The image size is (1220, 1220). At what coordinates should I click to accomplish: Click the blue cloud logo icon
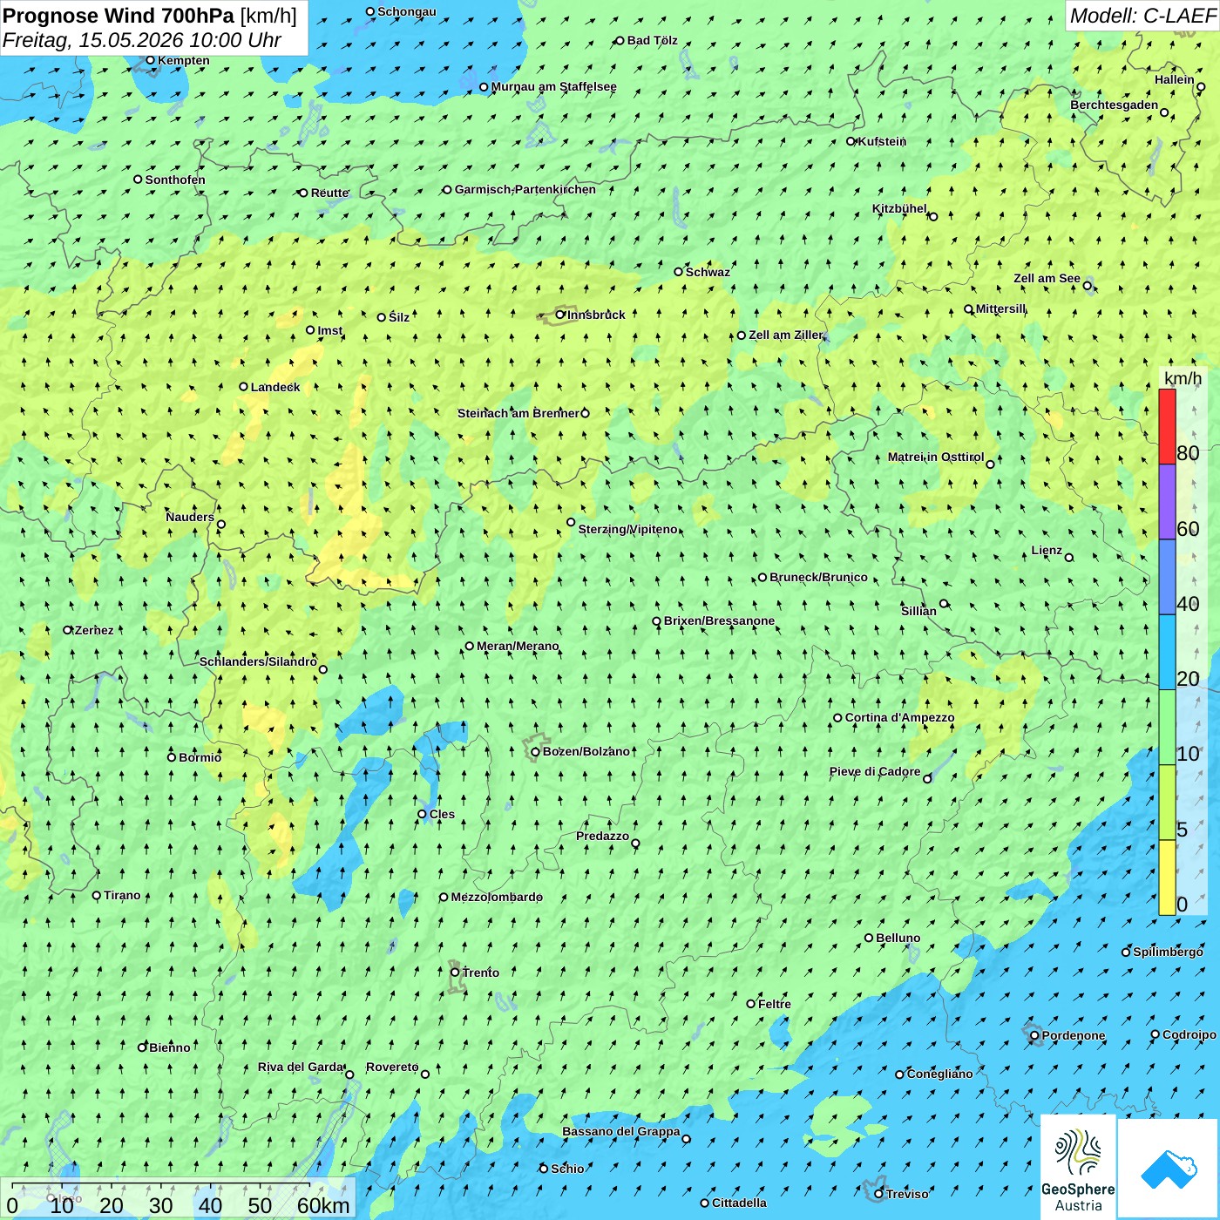[1168, 1169]
